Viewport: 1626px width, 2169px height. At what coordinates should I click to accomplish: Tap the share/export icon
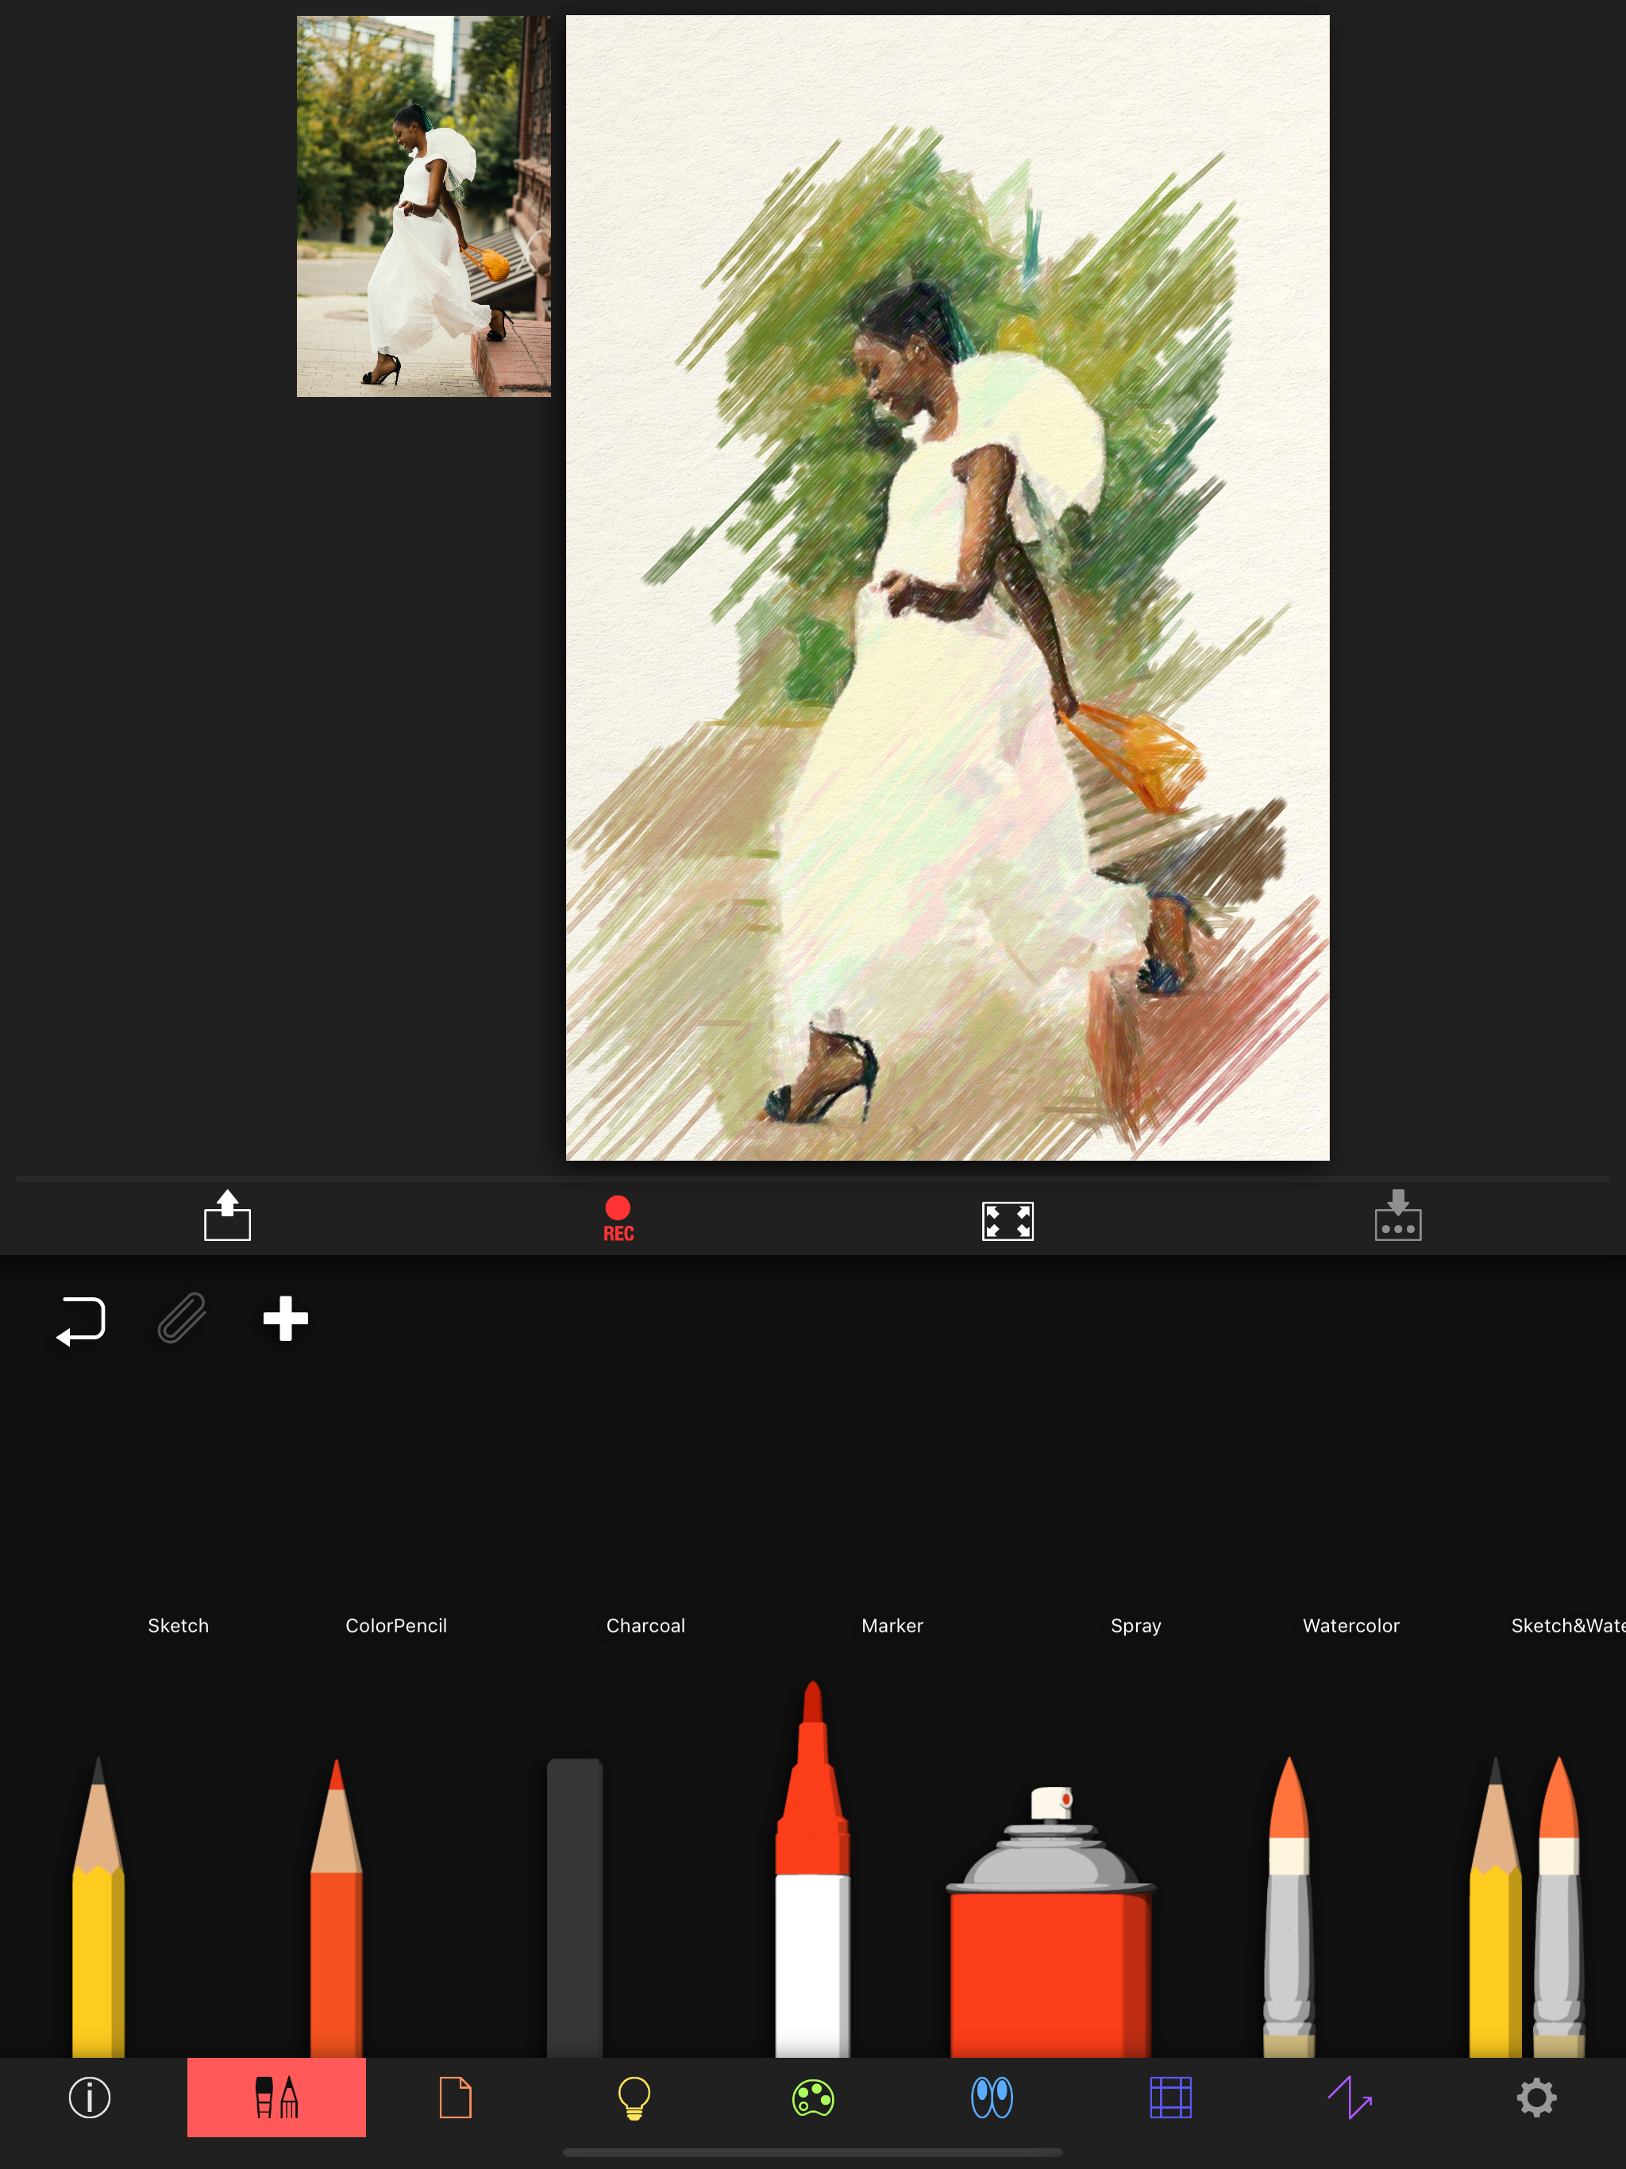pos(228,1216)
